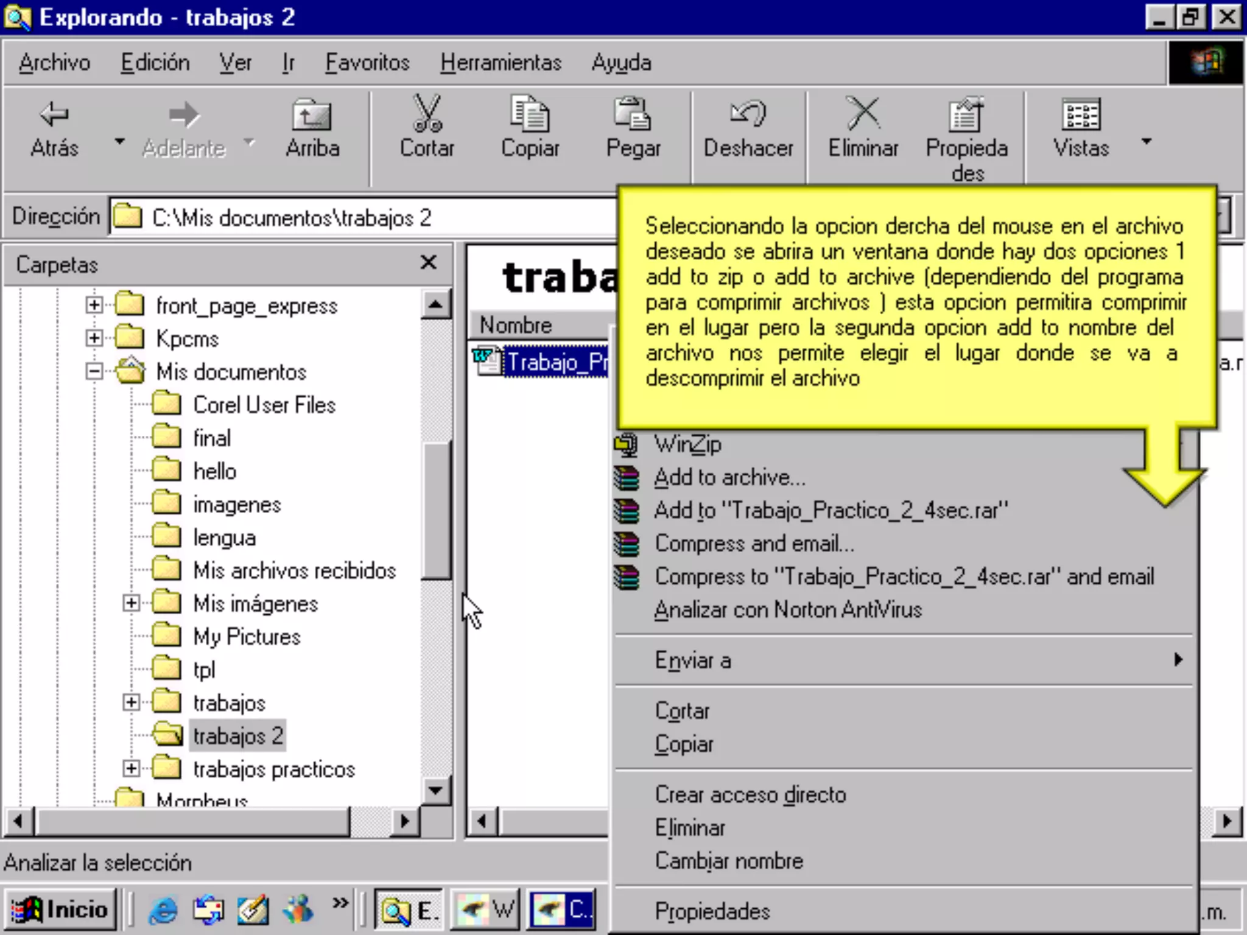Click the Copiar toolbar icon

[530, 114]
